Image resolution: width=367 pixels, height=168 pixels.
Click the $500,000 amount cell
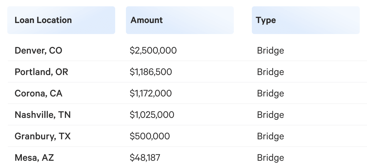tap(150, 136)
